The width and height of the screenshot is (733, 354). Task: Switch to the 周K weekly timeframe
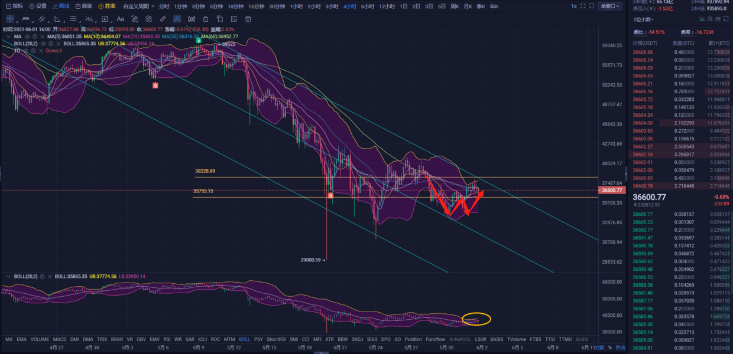[455, 6]
